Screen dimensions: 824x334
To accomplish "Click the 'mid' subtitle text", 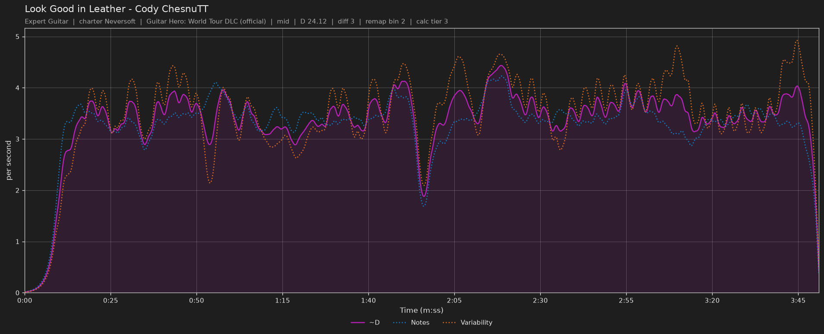I will (283, 21).
